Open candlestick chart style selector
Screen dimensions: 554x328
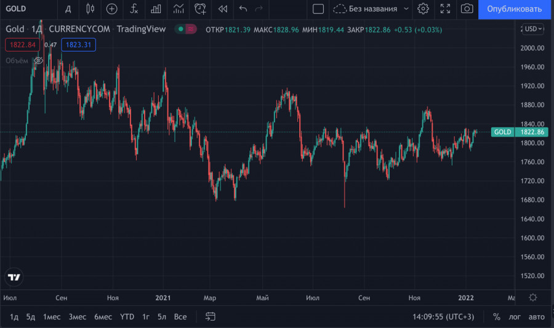click(x=90, y=9)
